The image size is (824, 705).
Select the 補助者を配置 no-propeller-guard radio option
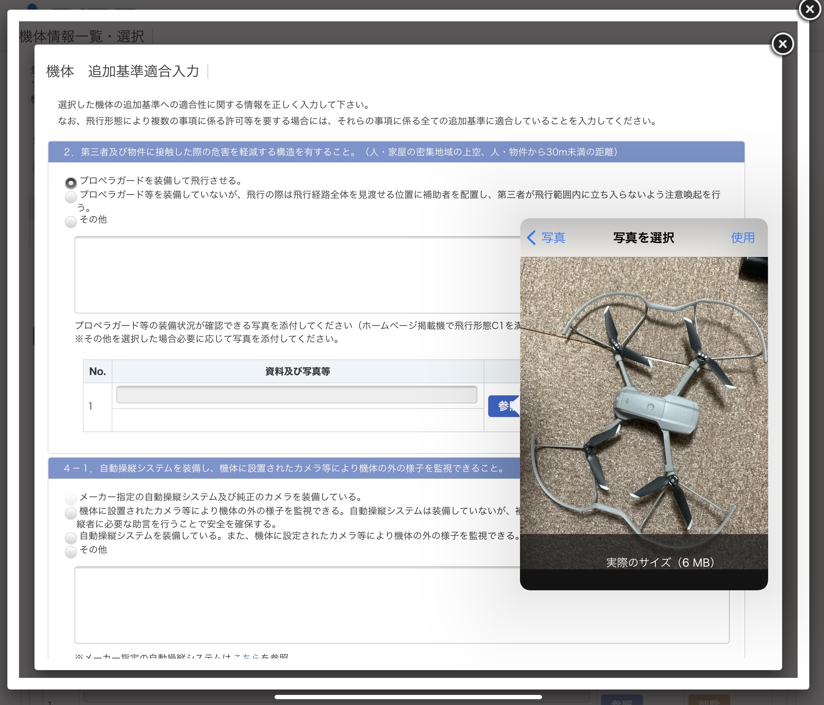click(71, 197)
